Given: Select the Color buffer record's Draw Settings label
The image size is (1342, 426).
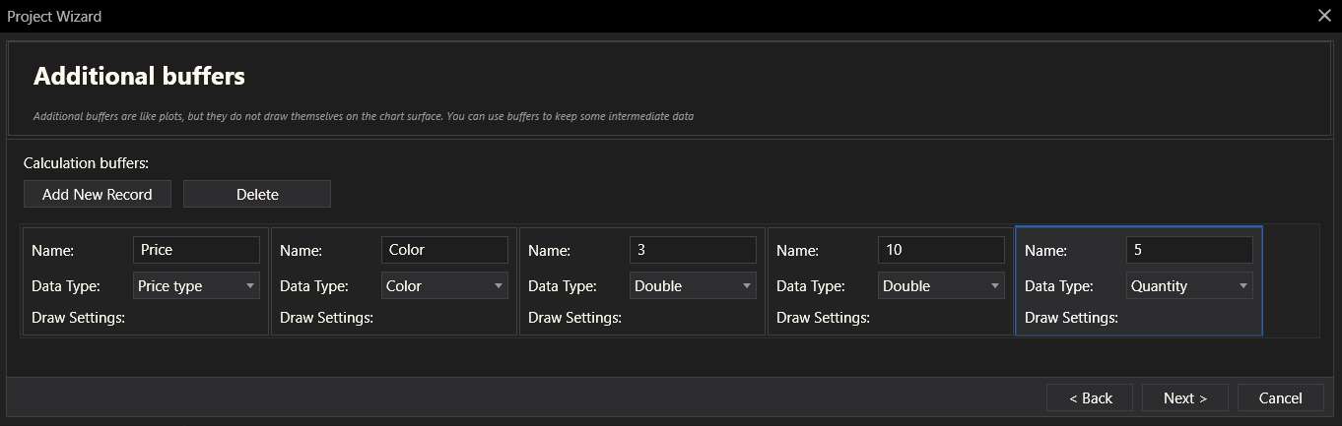Looking at the screenshot, I should tap(326, 318).
